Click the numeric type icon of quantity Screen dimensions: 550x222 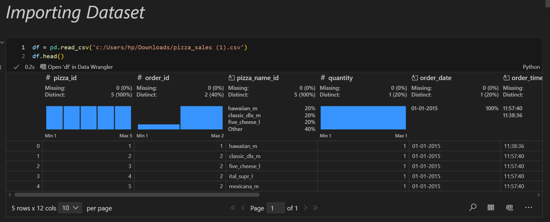(323, 78)
